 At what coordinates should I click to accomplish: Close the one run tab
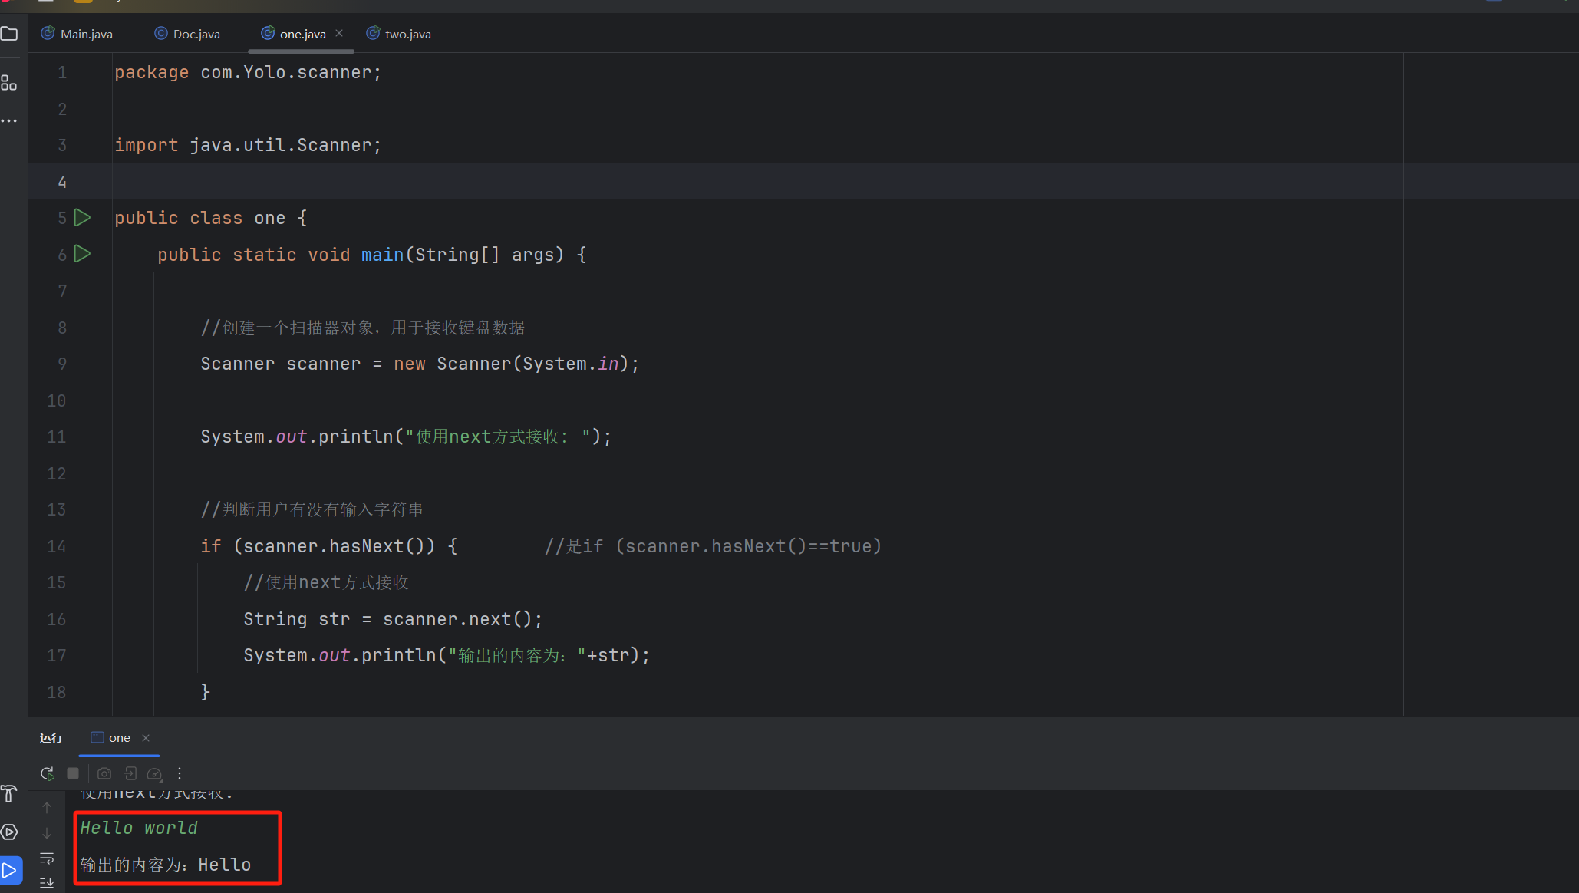pos(146,738)
